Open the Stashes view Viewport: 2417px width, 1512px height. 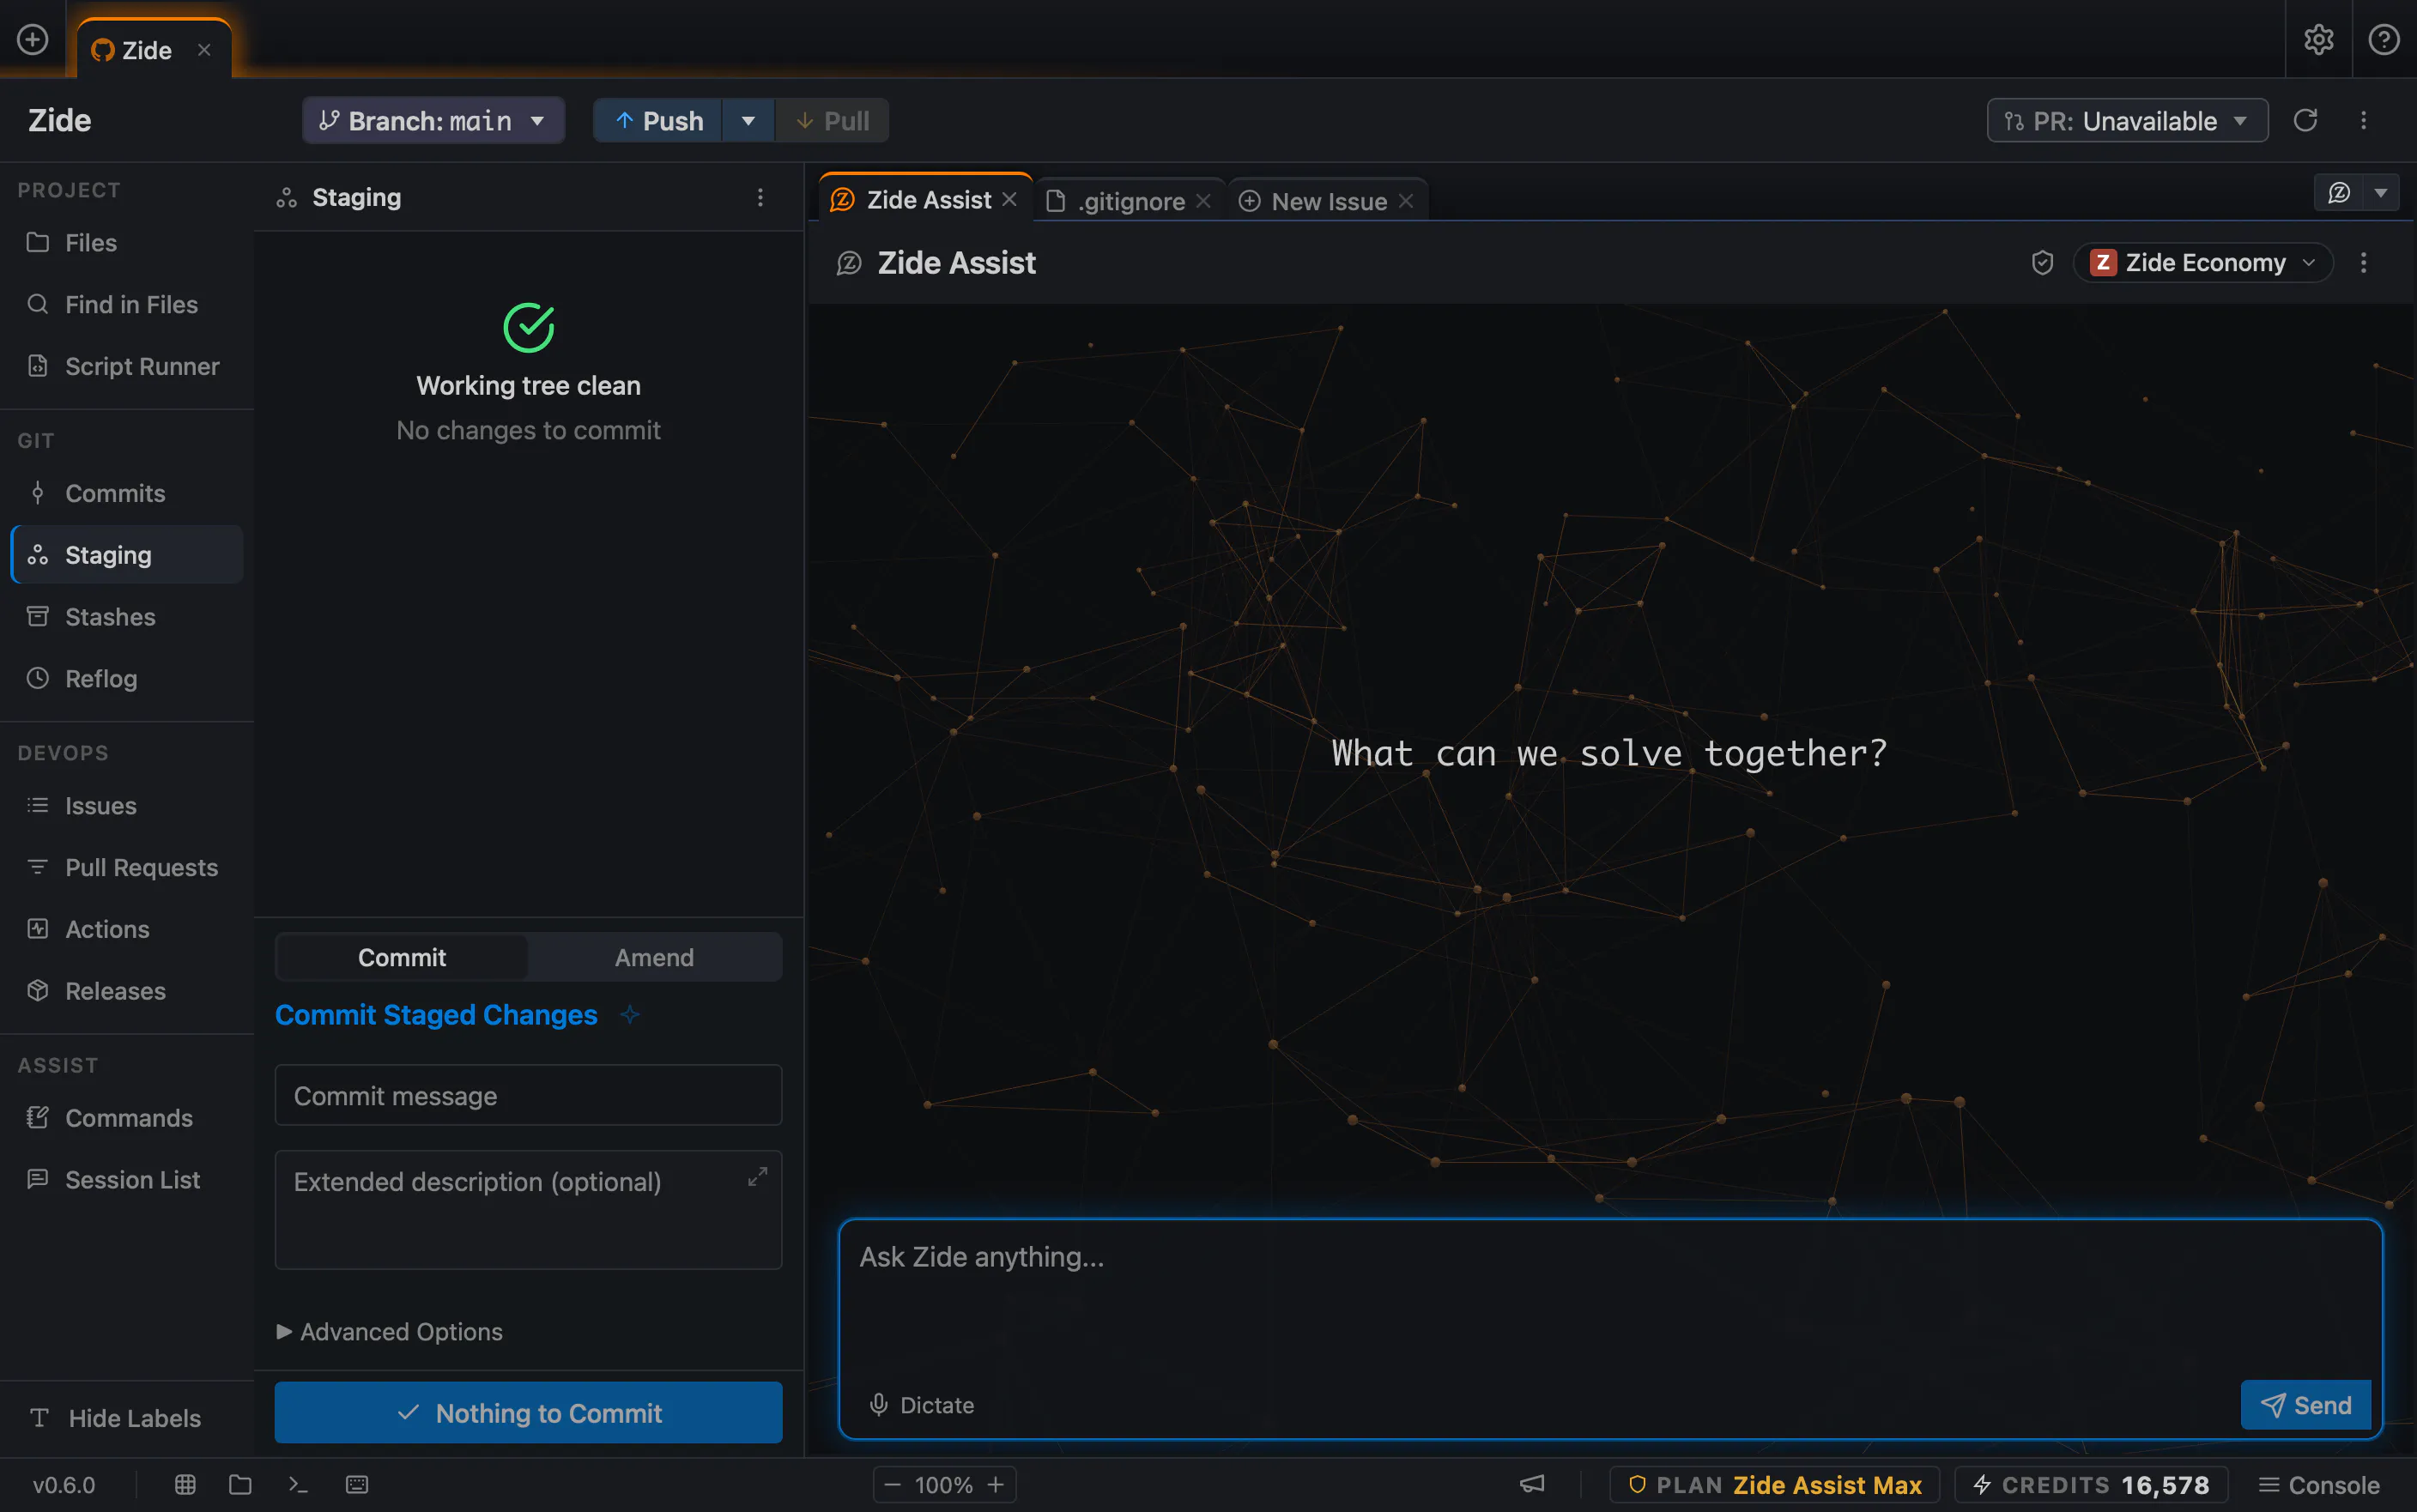click(x=127, y=616)
